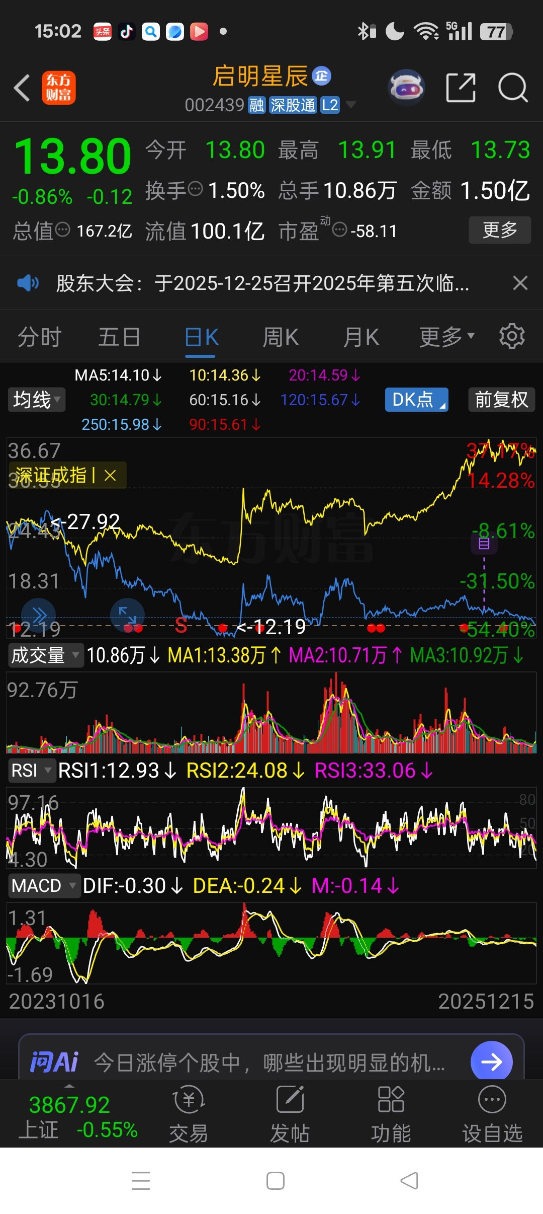Tap Android recent-apps menu button

(141, 1180)
